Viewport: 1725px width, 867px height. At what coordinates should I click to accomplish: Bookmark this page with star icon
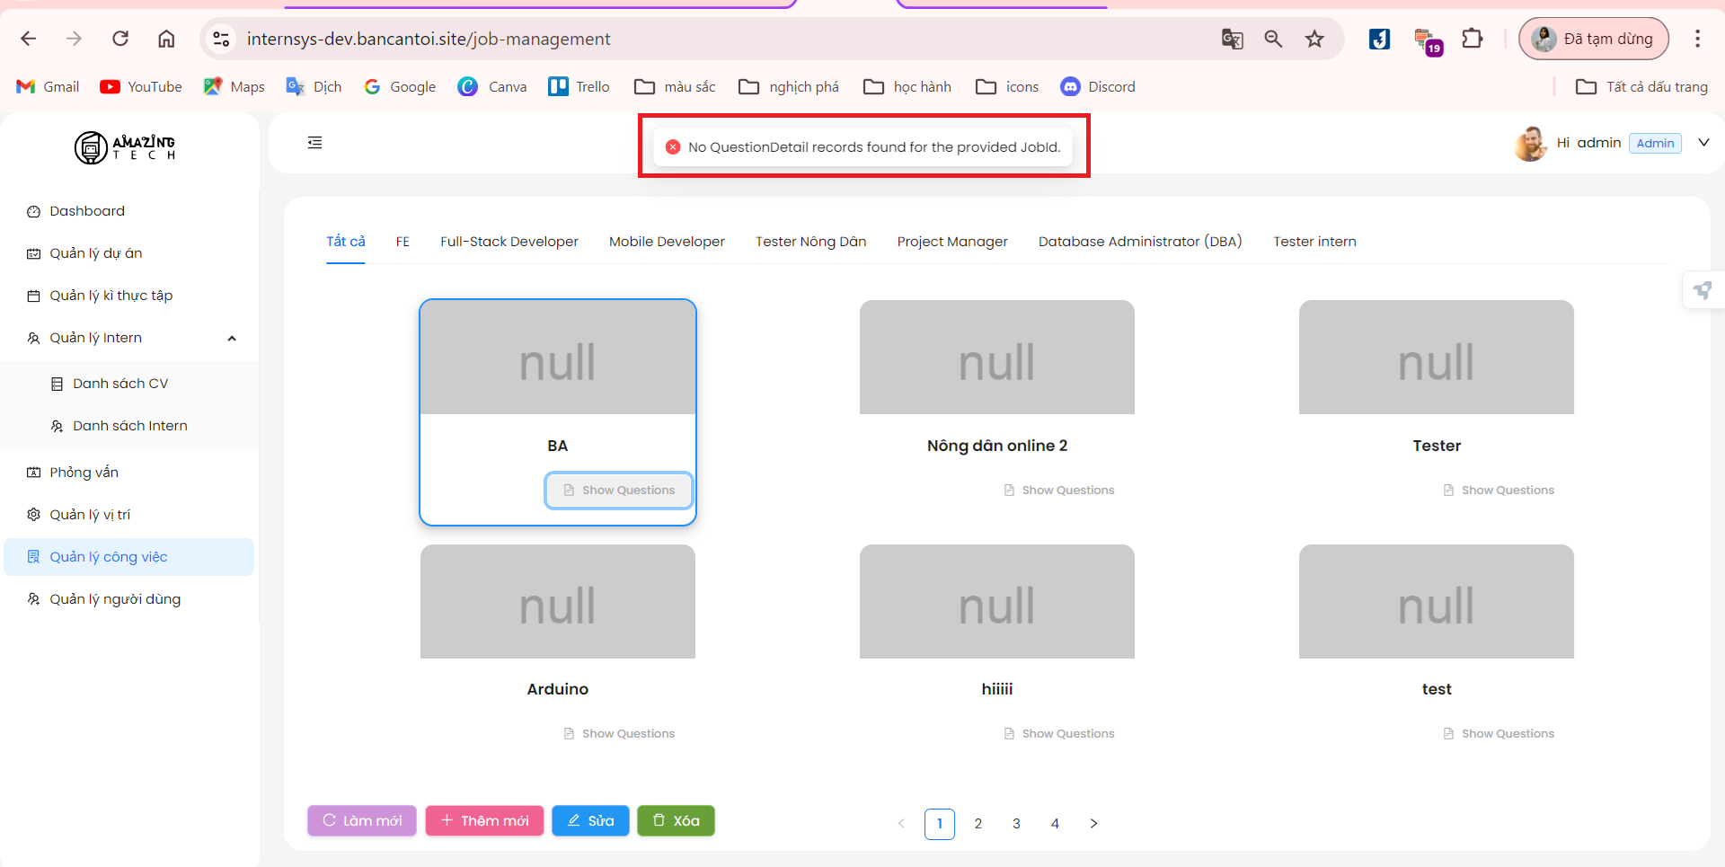click(1314, 39)
